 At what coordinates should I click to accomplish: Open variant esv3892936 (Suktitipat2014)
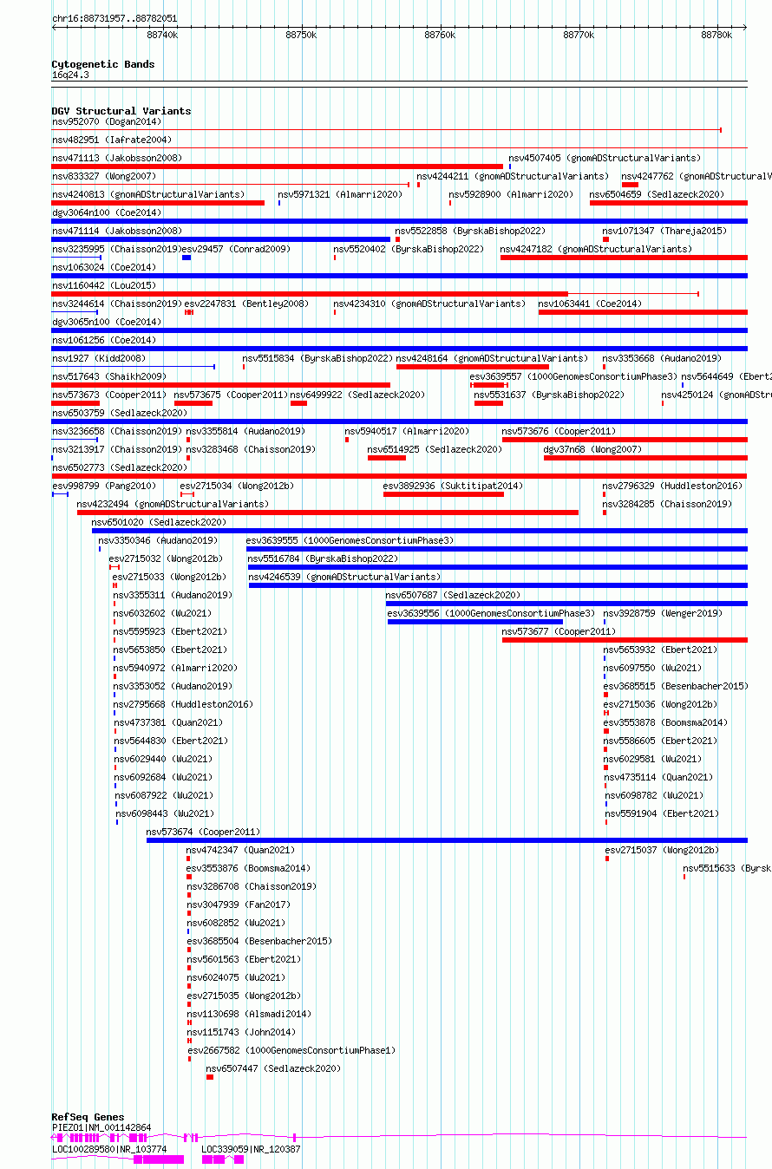[453, 486]
